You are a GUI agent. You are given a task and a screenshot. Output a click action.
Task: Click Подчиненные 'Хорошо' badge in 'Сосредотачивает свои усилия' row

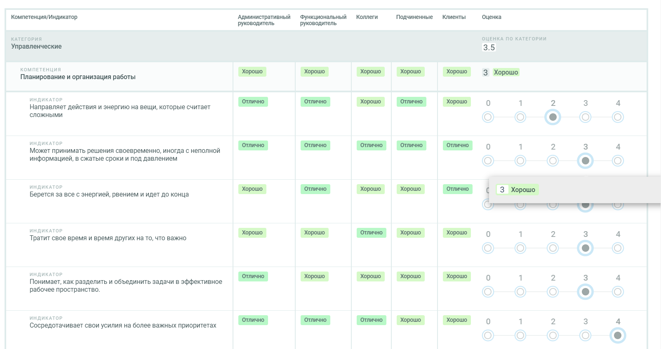point(411,320)
